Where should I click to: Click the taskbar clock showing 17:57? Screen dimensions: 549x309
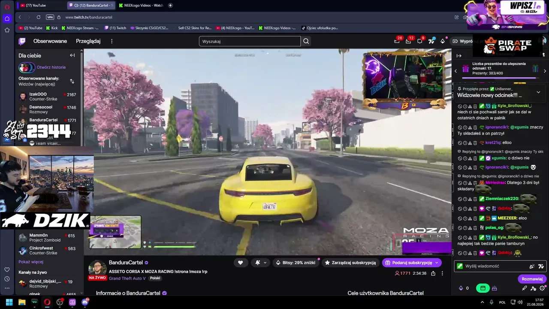(536, 302)
